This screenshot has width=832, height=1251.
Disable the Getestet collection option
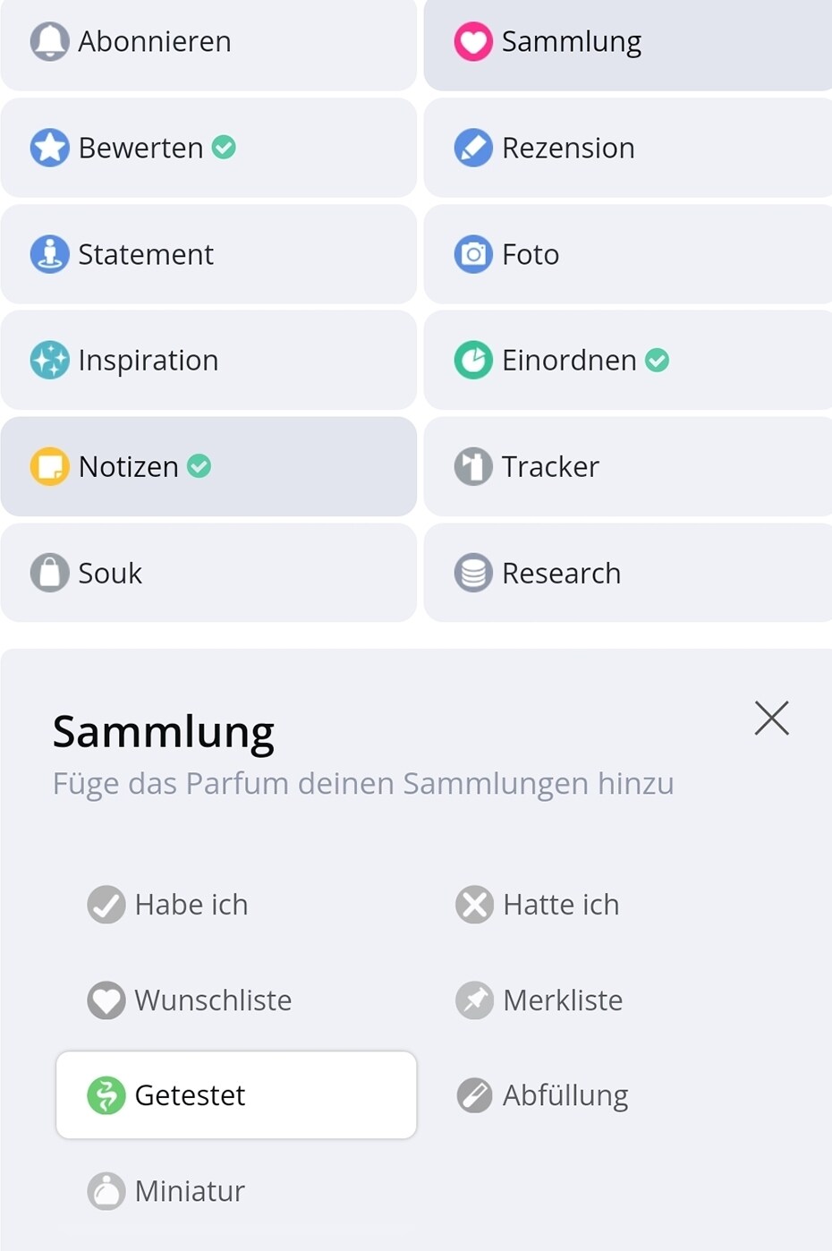[236, 1095]
